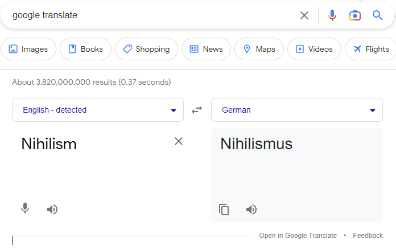Open search by image camera icon
Image resolution: width=396 pixels, height=251 pixels.
[355, 15]
